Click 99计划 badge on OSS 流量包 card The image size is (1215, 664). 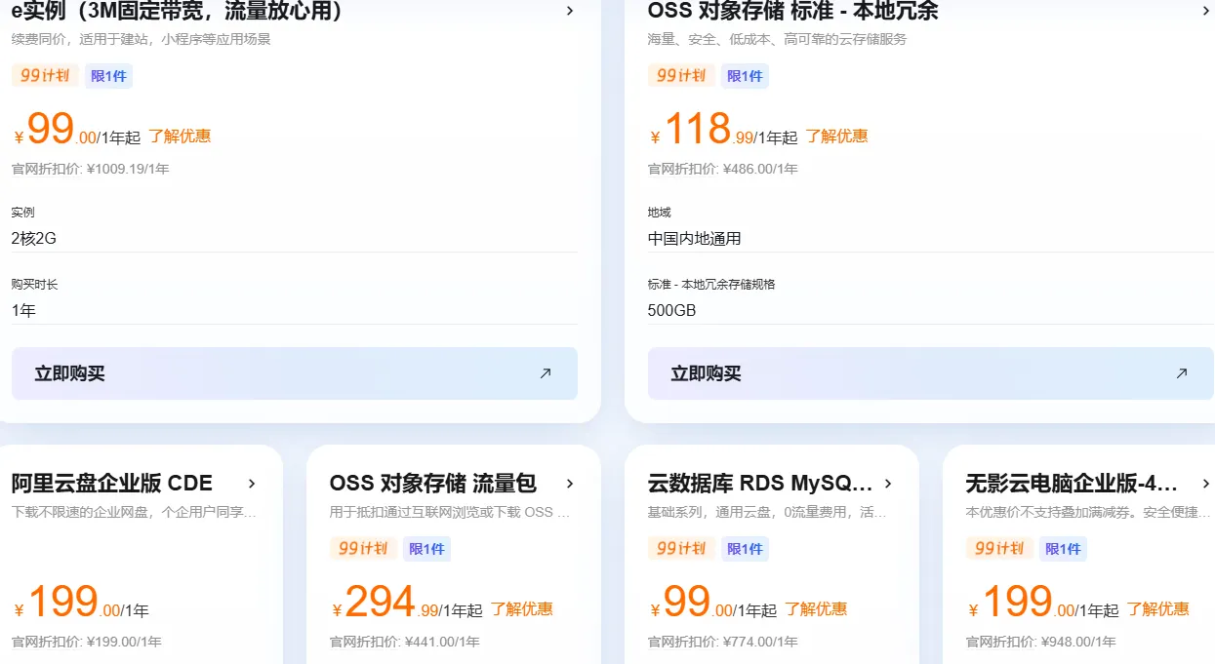pyautogui.click(x=363, y=549)
